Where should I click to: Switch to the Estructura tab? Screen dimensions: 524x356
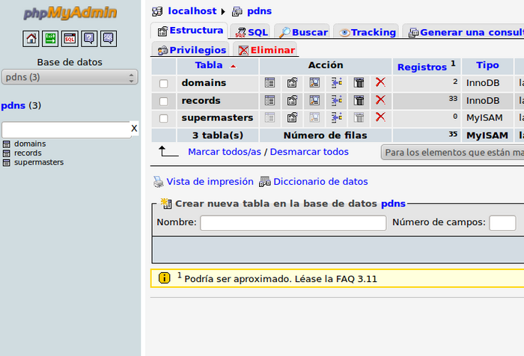coord(190,31)
